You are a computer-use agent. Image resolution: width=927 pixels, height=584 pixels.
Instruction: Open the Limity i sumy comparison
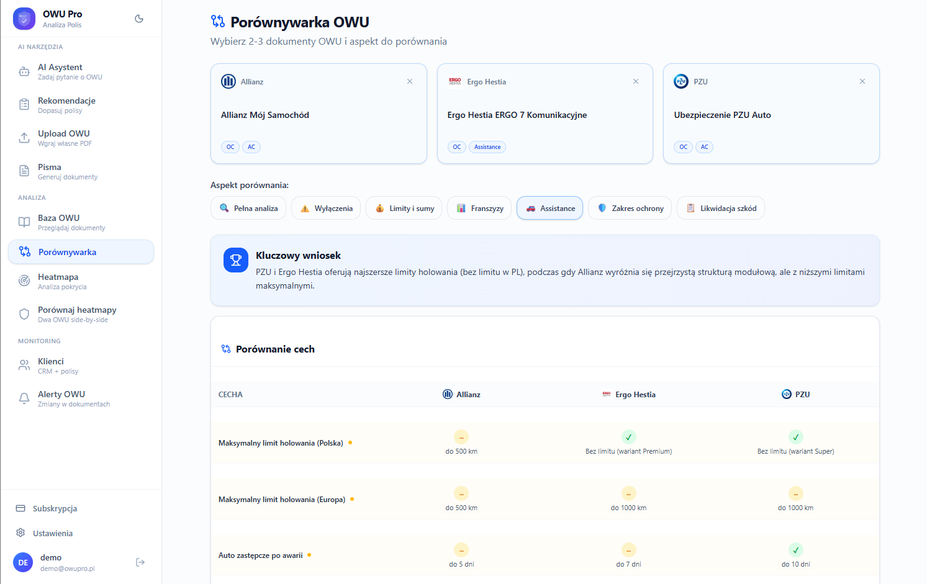[404, 208]
